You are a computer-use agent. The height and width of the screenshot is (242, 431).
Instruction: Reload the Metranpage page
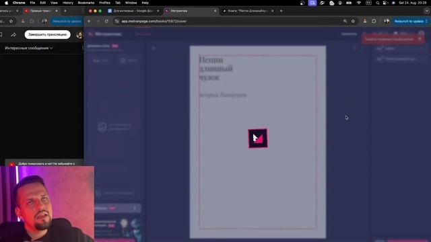coord(106,21)
